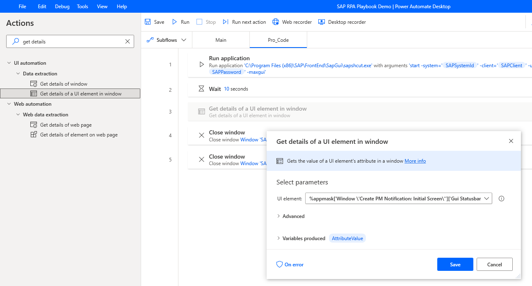Viewport: 532px width, 286px height.
Task: Clear the actions search with X icon
Action: coord(127,41)
